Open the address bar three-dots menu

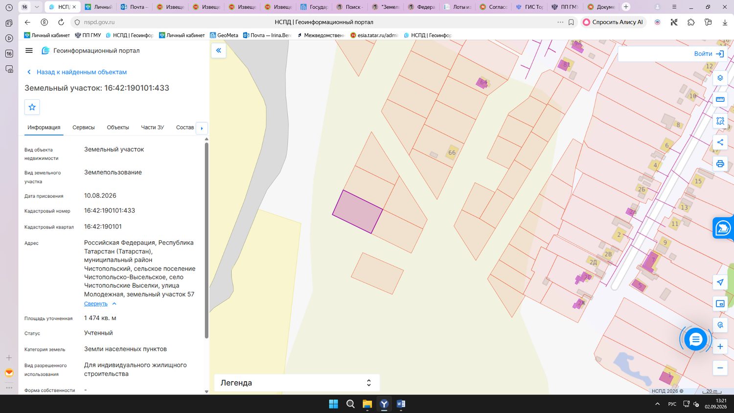[x=560, y=22]
